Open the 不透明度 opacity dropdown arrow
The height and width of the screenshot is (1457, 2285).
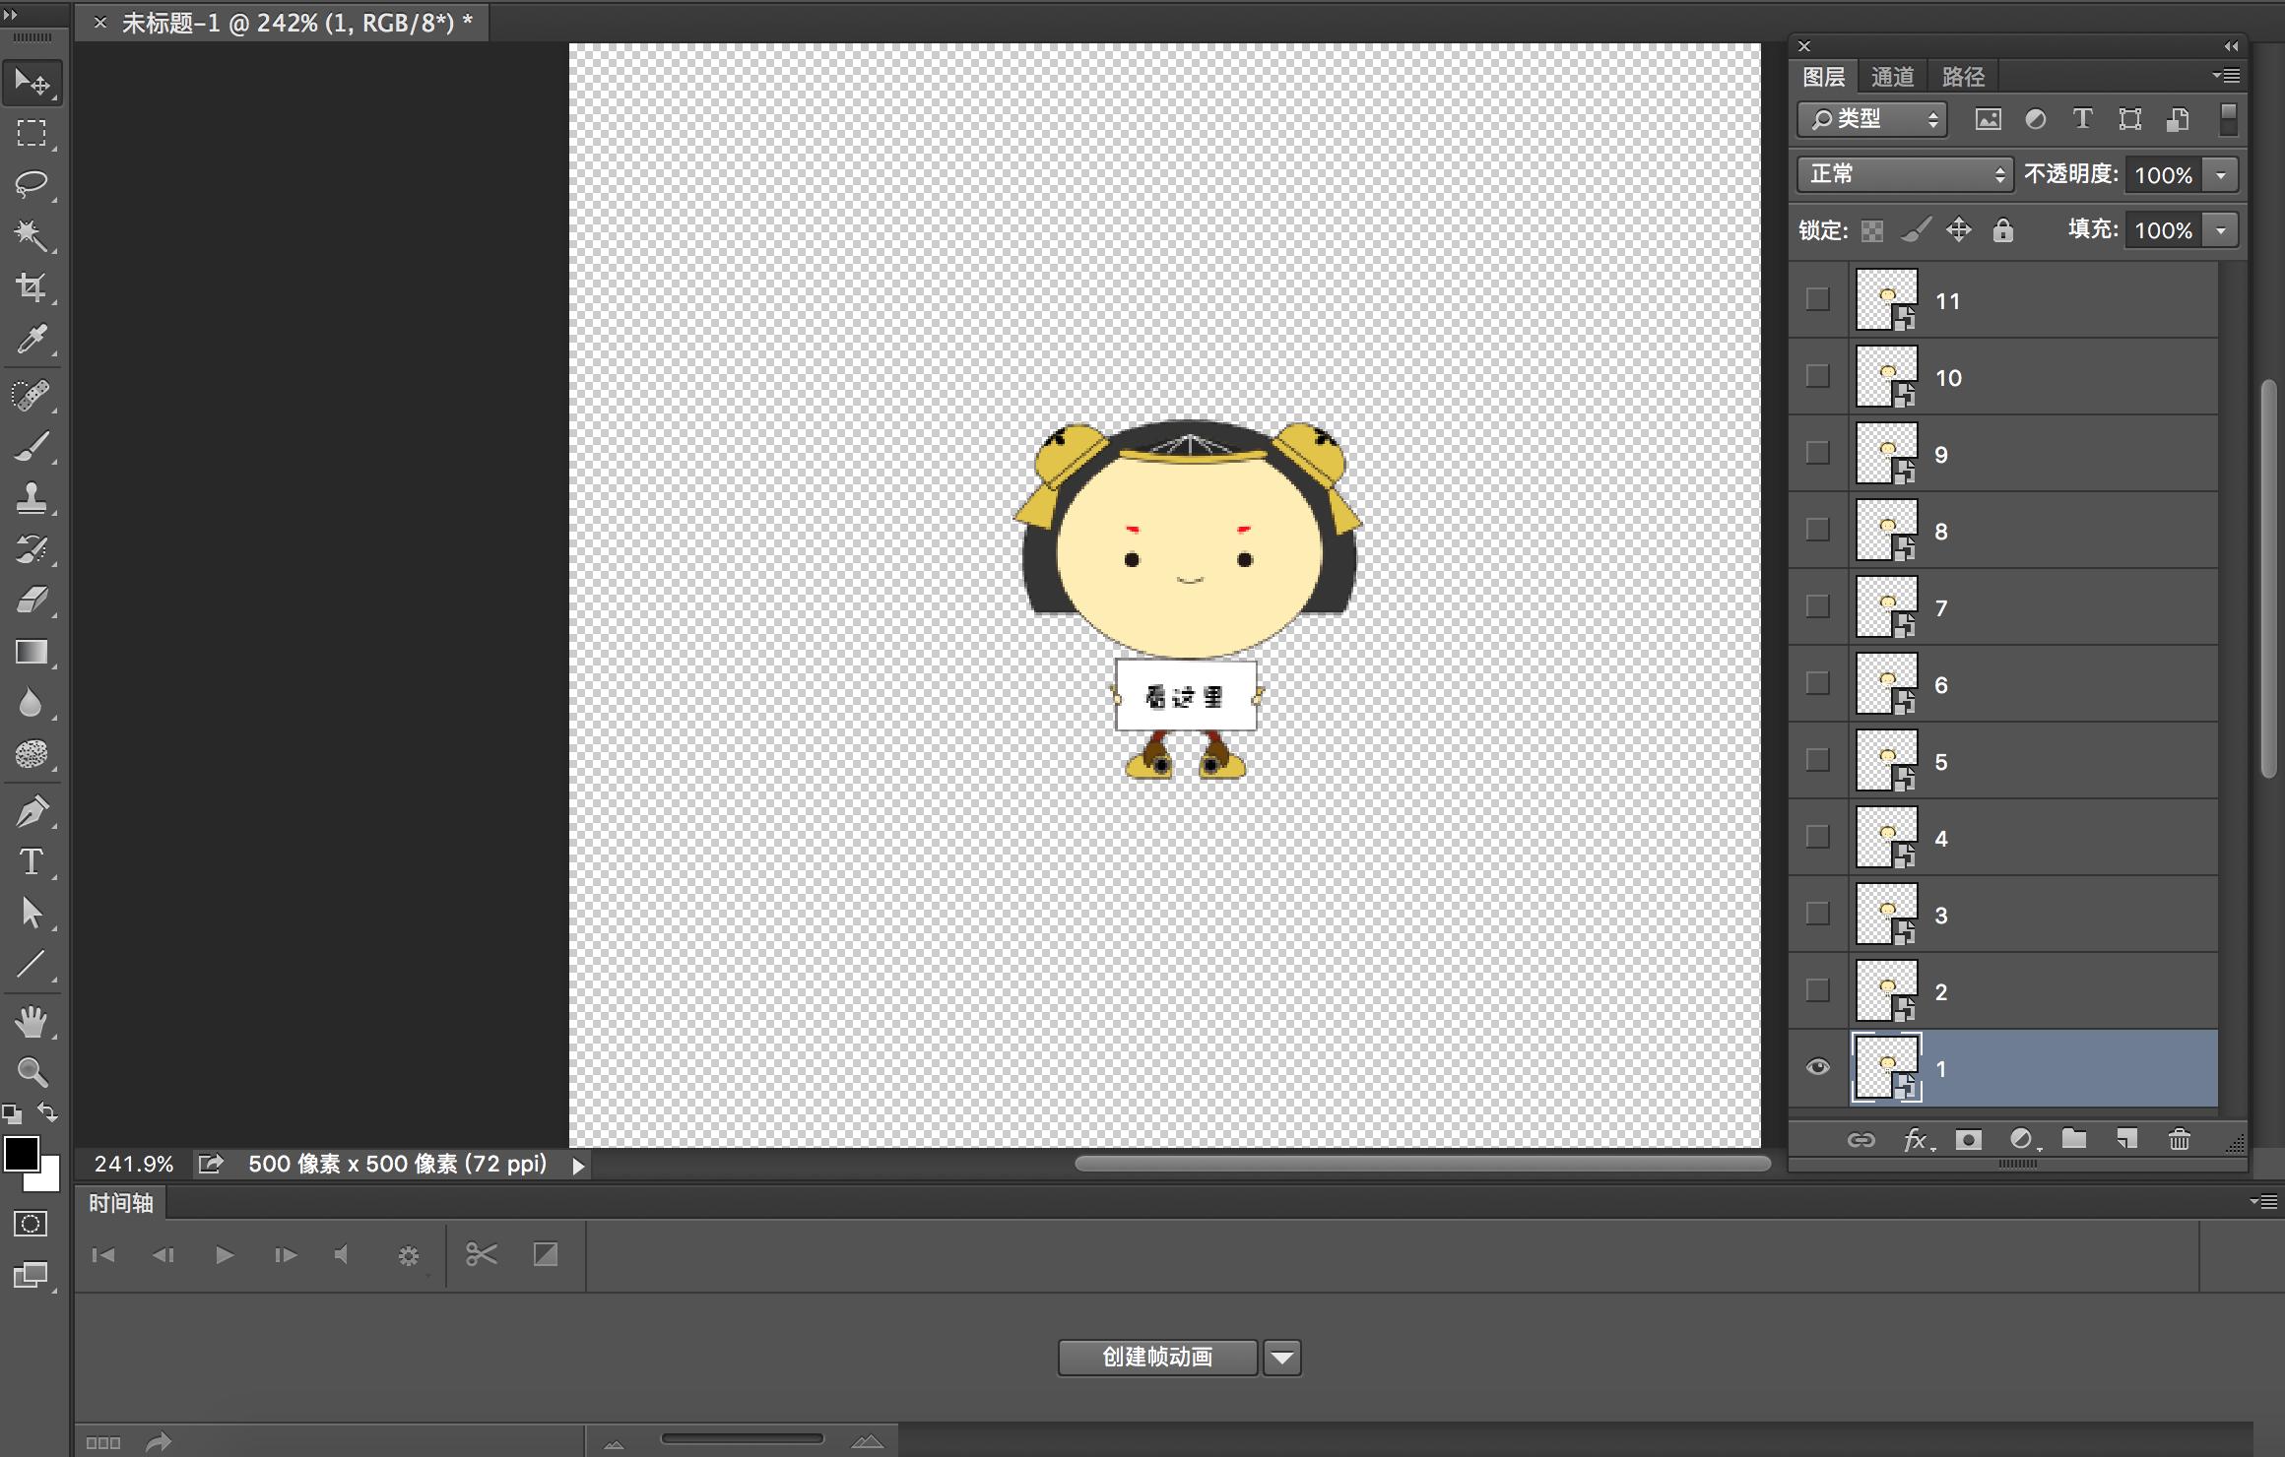[2221, 175]
